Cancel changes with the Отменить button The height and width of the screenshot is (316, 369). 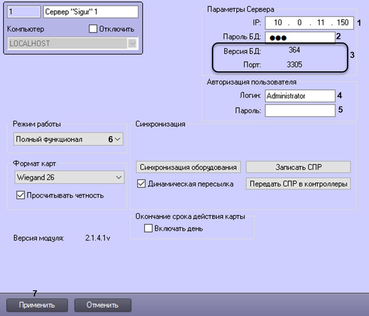point(103,305)
